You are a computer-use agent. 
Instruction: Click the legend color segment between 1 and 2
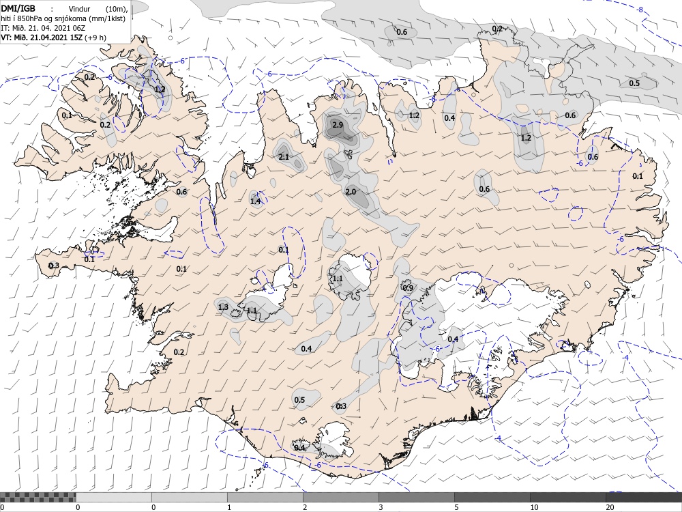point(265,497)
